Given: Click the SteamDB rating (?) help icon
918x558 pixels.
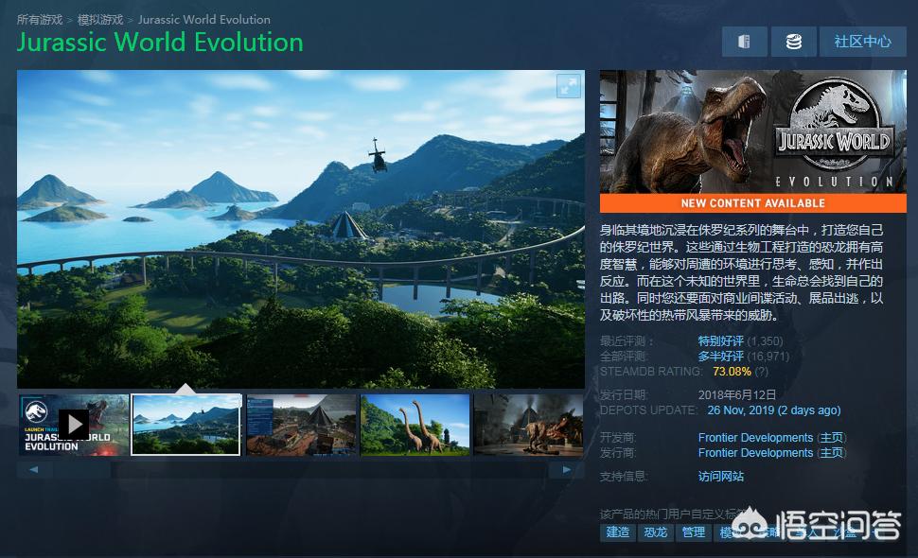Looking at the screenshot, I should 761,372.
